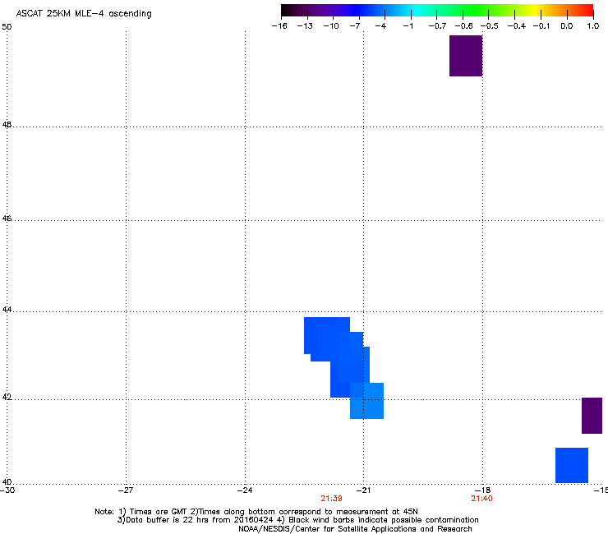The image size is (608, 534).
Task: Click the -0.6 color bar label
Action: [463, 26]
